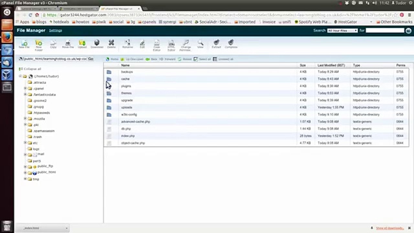Image resolution: width=414 pixels, height=233 pixels.
Task: Click Up One Level navigation button
Action: 132,59
